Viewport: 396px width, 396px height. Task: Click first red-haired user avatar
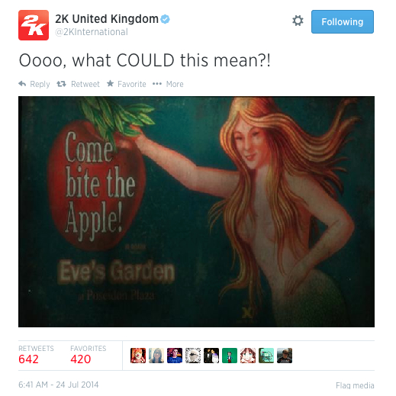(138, 356)
